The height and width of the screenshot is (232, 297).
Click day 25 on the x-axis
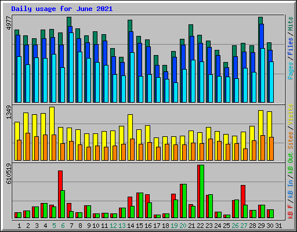pos(226,226)
